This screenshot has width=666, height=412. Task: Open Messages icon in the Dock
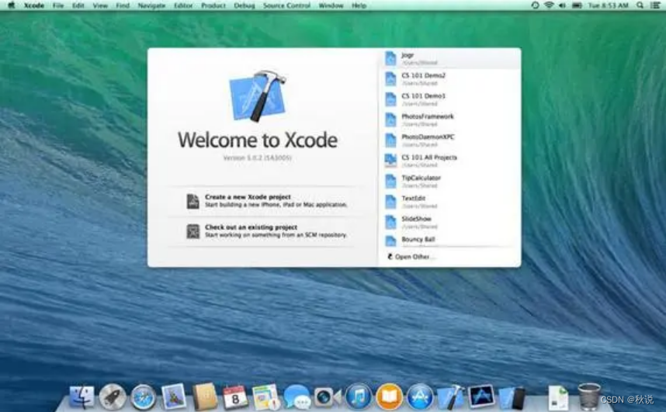point(297,397)
